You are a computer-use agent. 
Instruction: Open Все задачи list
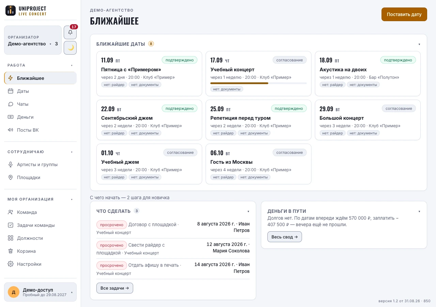(x=115, y=288)
